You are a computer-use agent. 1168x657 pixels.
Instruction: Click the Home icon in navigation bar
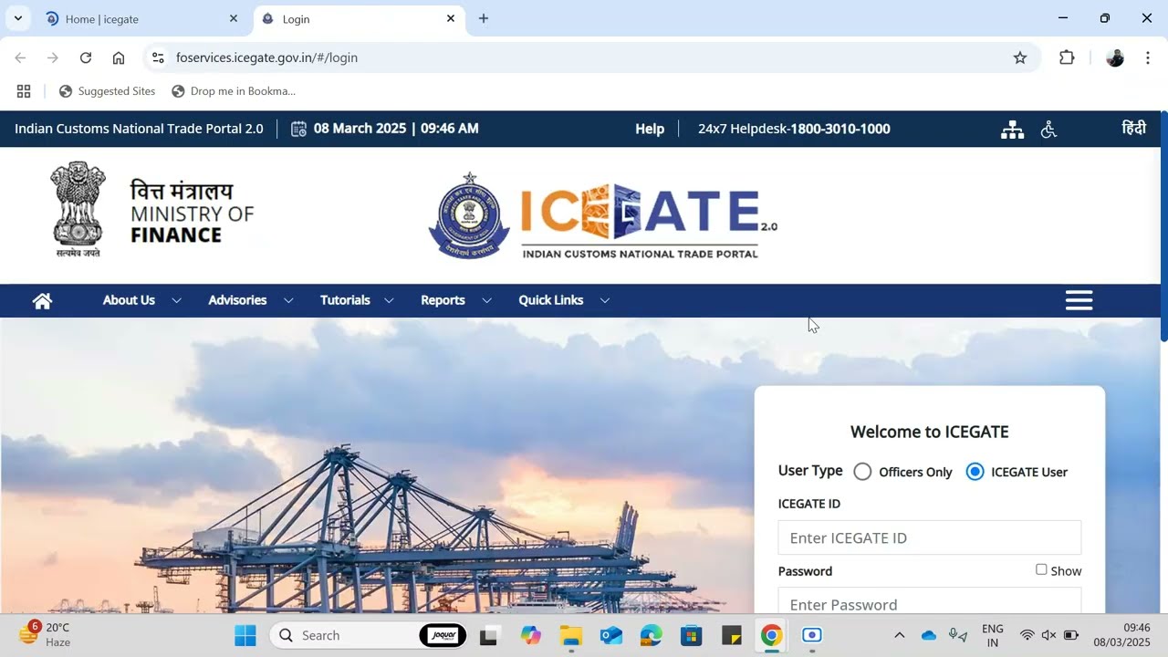(x=42, y=301)
